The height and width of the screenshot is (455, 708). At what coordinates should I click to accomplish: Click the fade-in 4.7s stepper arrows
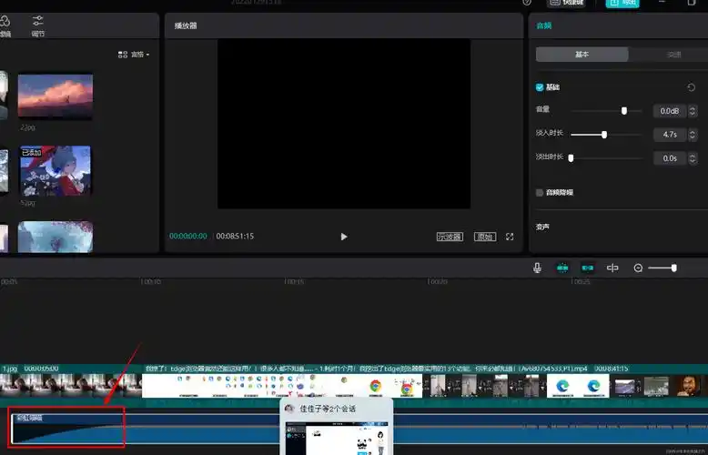(x=693, y=134)
